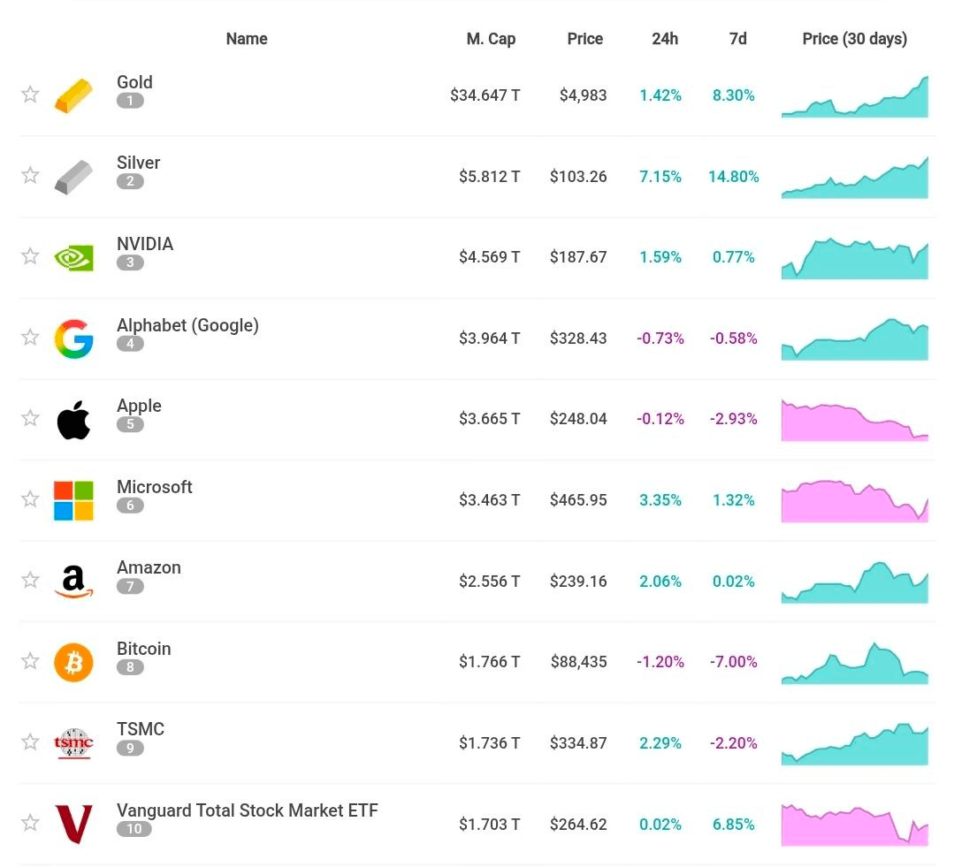
Task: Click the Alphabet Google logo
Action: [73, 338]
